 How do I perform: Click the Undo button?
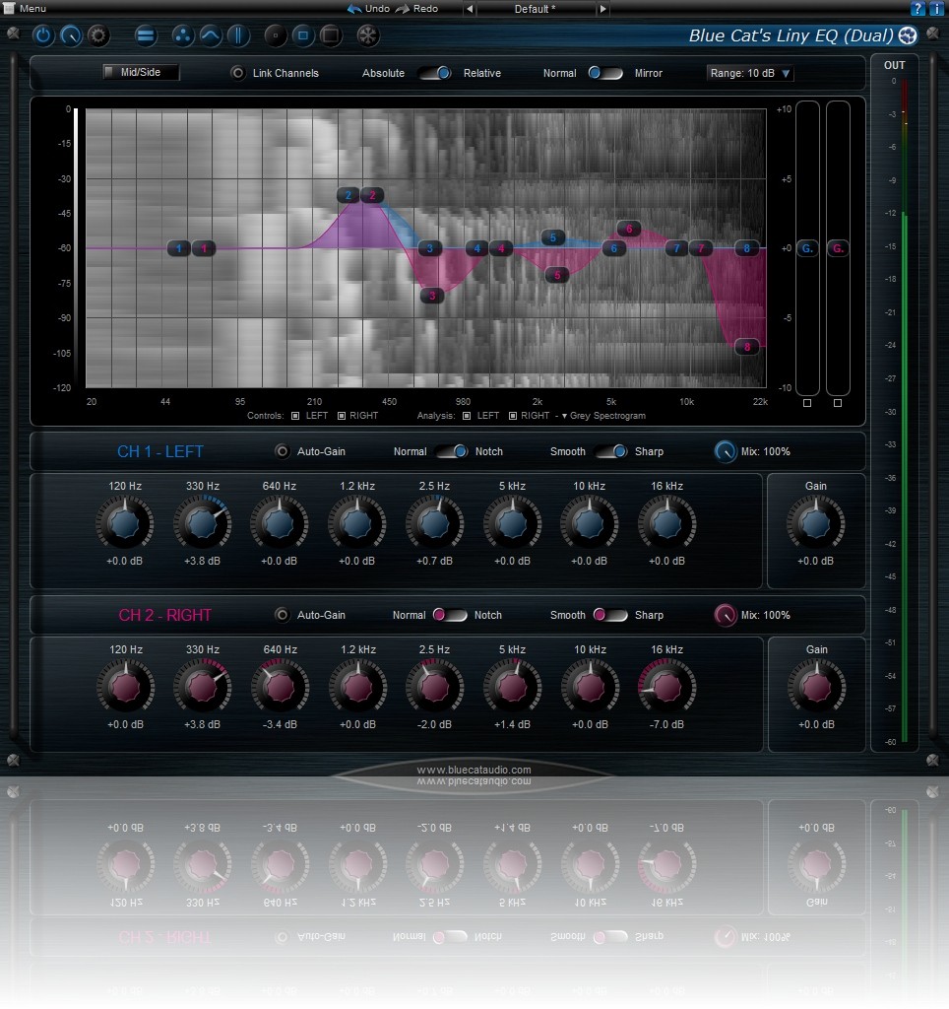point(368,9)
